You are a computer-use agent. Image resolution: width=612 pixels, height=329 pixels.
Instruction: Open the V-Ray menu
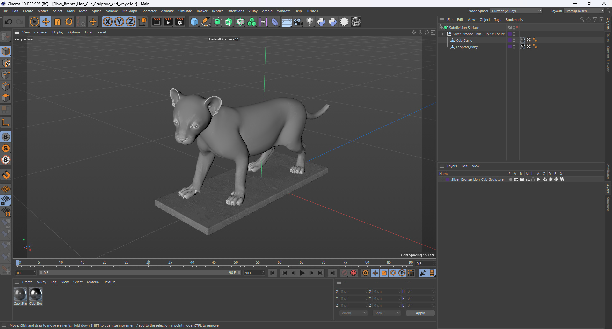tap(253, 11)
